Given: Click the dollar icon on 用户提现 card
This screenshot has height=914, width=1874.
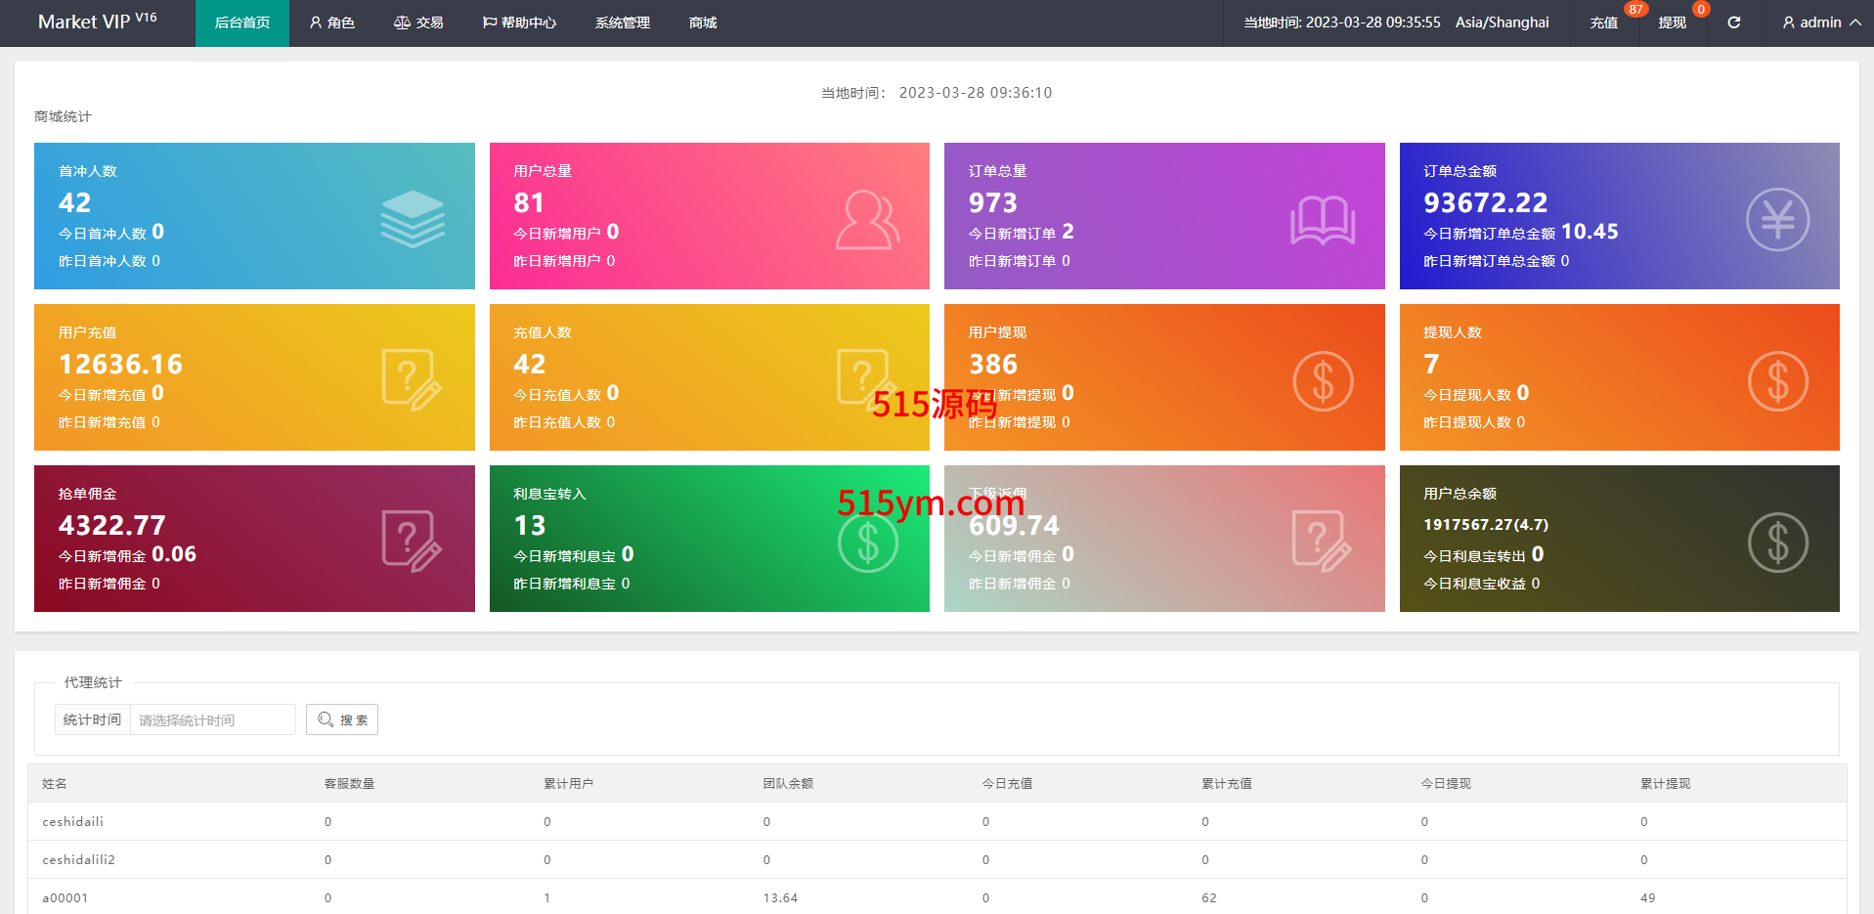Looking at the screenshot, I should [x=1322, y=381].
